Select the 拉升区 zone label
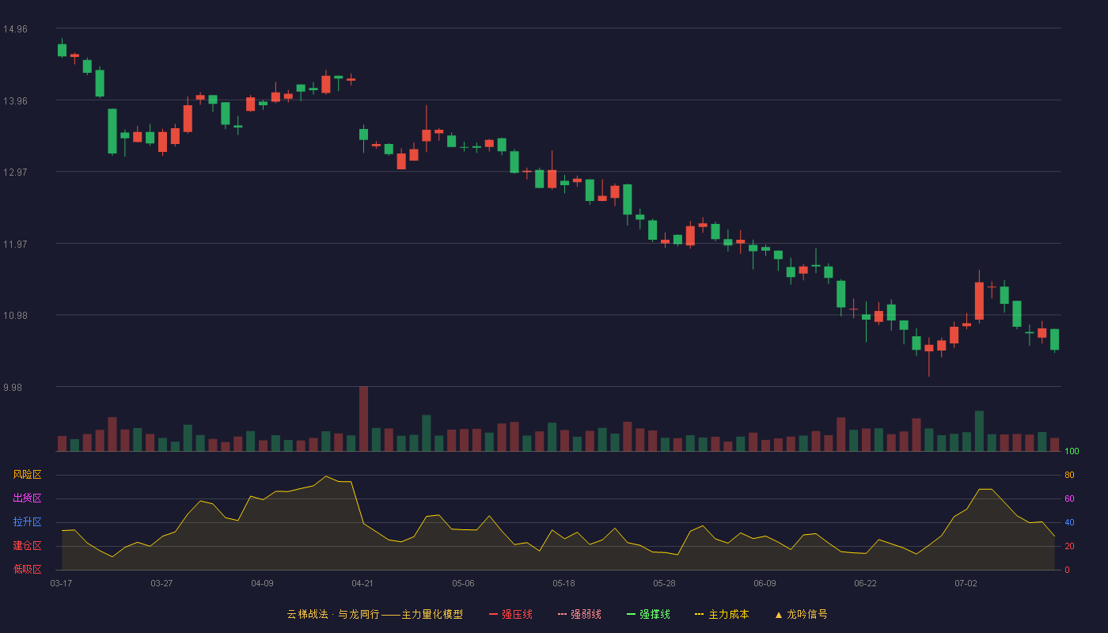The height and width of the screenshot is (633, 1108). click(28, 522)
